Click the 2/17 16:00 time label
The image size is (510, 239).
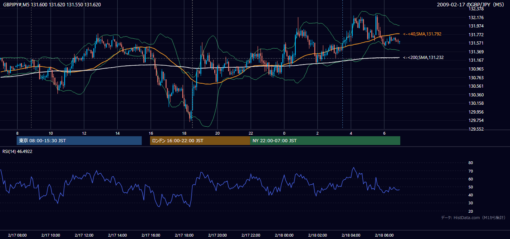(x=150, y=235)
